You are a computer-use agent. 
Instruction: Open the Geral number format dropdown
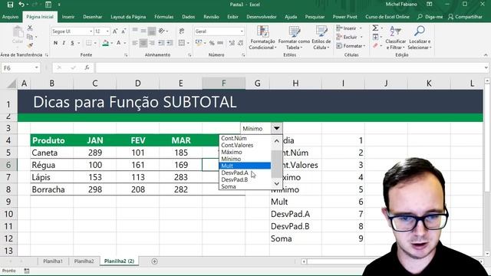[x=242, y=31]
